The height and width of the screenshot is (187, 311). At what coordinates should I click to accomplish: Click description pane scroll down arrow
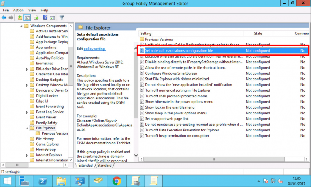(136, 155)
